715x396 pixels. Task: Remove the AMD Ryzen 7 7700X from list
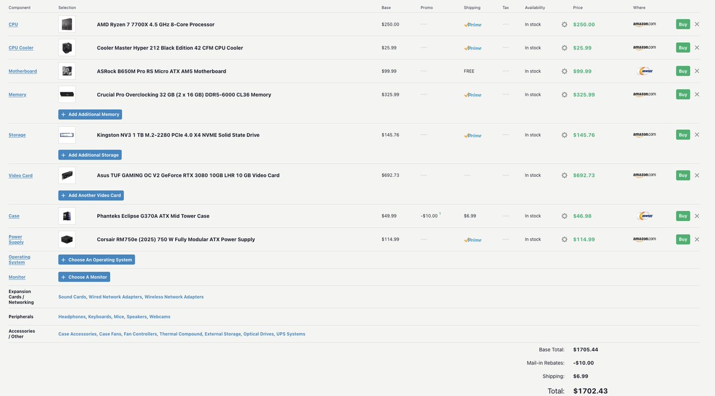point(697,24)
